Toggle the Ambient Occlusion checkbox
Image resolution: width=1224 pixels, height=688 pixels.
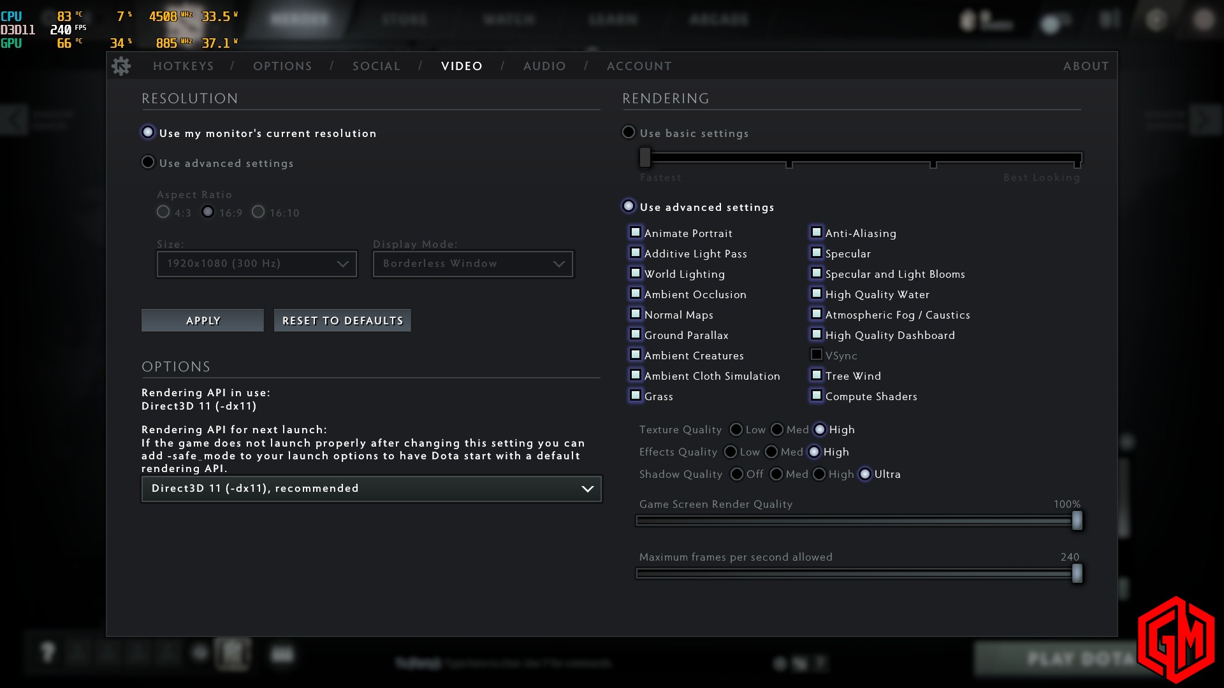point(636,294)
